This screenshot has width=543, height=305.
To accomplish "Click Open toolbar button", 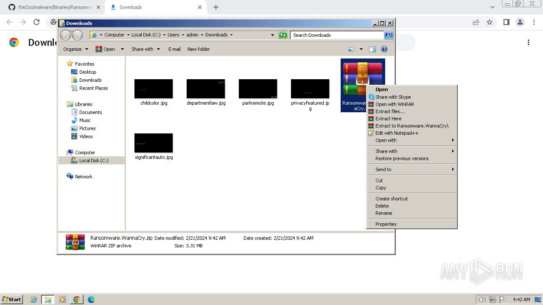I will (x=105, y=49).
